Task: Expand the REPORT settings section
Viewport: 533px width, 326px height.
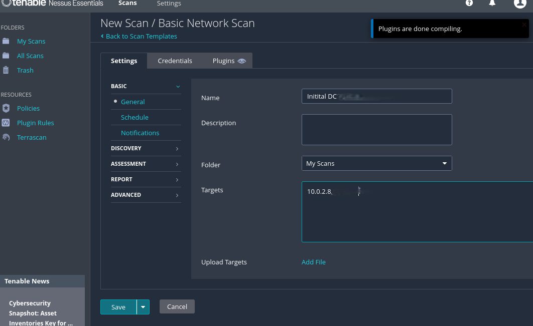Action: tap(177, 179)
